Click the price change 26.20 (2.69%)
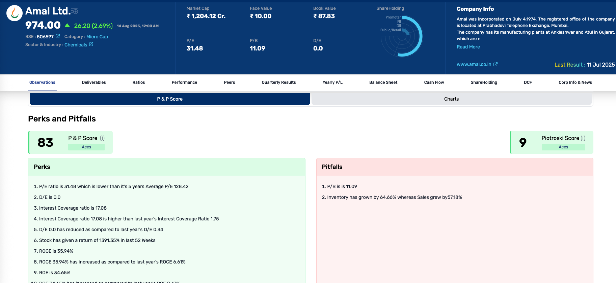 pyautogui.click(x=93, y=26)
